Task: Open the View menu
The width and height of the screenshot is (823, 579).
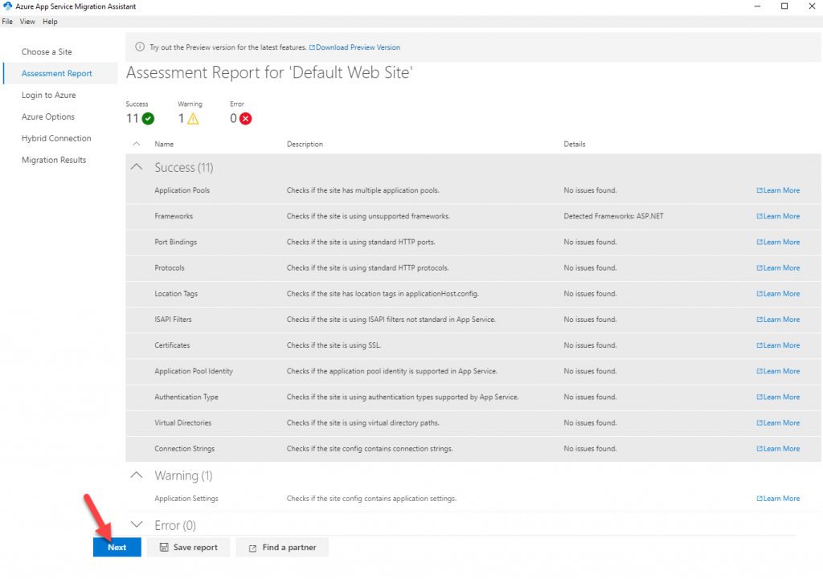Action: pyautogui.click(x=27, y=22)
